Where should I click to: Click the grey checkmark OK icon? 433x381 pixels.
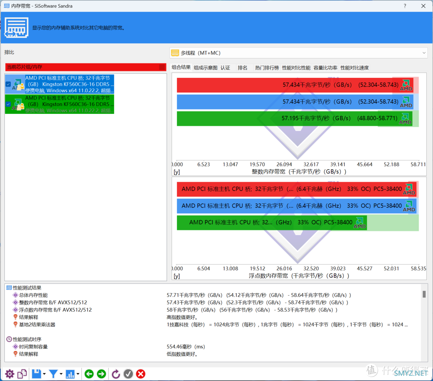tap(128, 374)
